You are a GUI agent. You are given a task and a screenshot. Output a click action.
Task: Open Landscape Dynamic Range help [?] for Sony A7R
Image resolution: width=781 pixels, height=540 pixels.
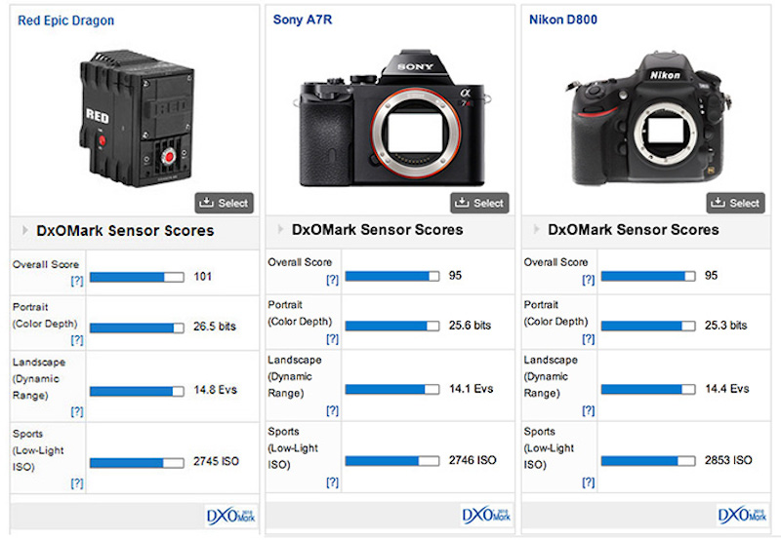click(332, 410)
